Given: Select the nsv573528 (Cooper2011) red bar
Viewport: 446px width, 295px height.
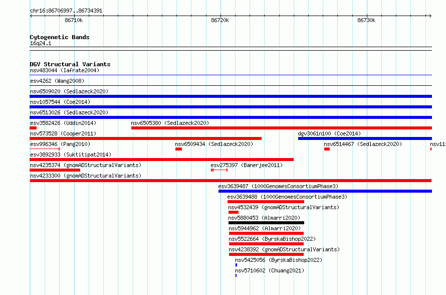Looking at the screenshot, I should [x=146, y=138].
